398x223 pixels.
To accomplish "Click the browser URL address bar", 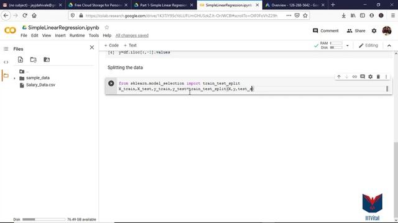I will point(181,15).
